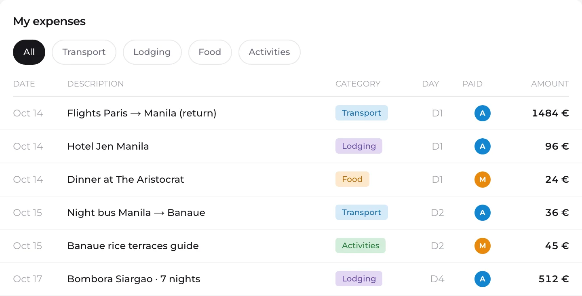The image size is (582, 296).
Task: Filter expenses by Transport
Action: click(x=84, y=52)
